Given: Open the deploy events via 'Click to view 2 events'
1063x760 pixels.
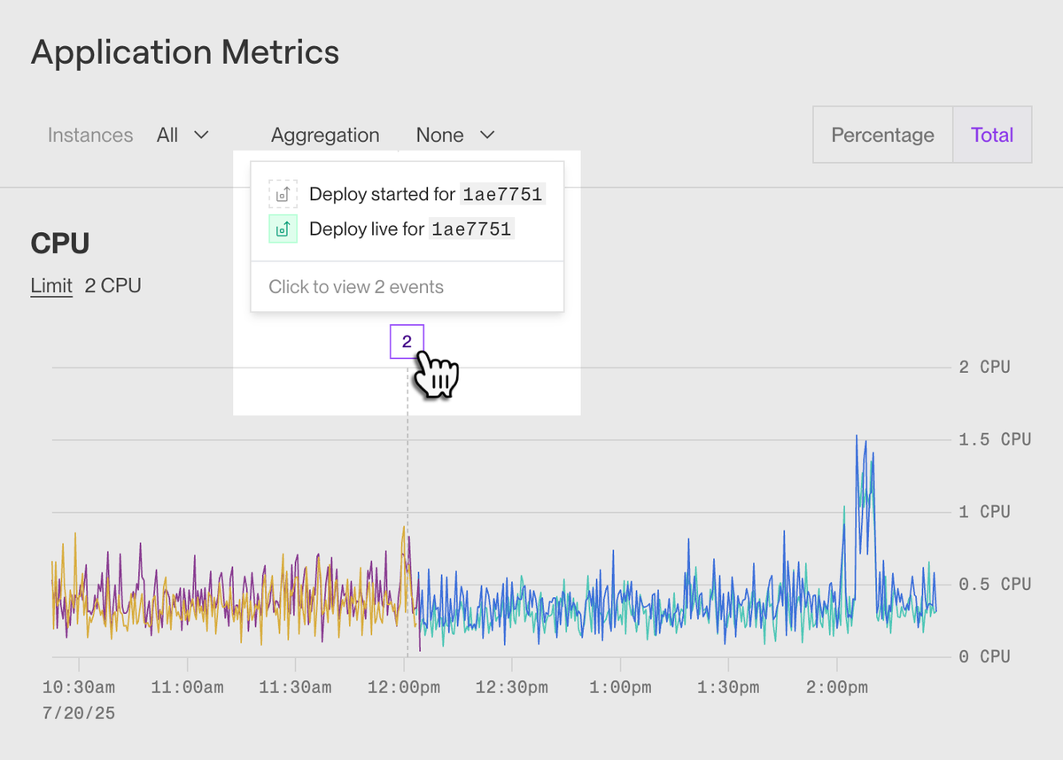Looking at the screenshot, I should (x=356, y=286).
